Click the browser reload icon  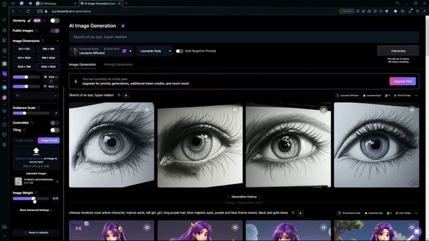(x=28, y=11)
